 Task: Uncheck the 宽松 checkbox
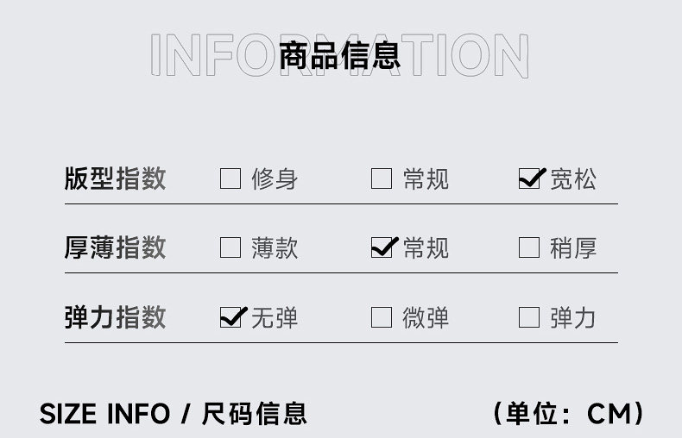pos(529,179)
